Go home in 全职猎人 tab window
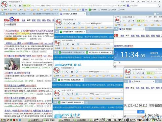The height and width of the screenshot is (122, 162). [73, 44]
